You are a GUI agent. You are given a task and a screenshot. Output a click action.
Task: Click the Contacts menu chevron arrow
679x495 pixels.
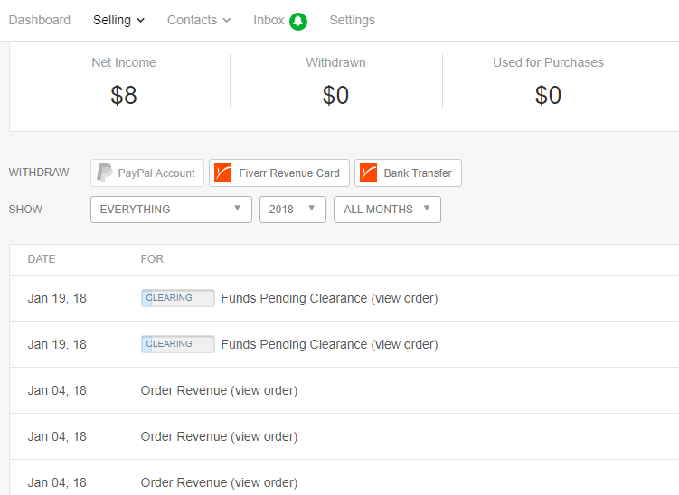tap(226, 21)
